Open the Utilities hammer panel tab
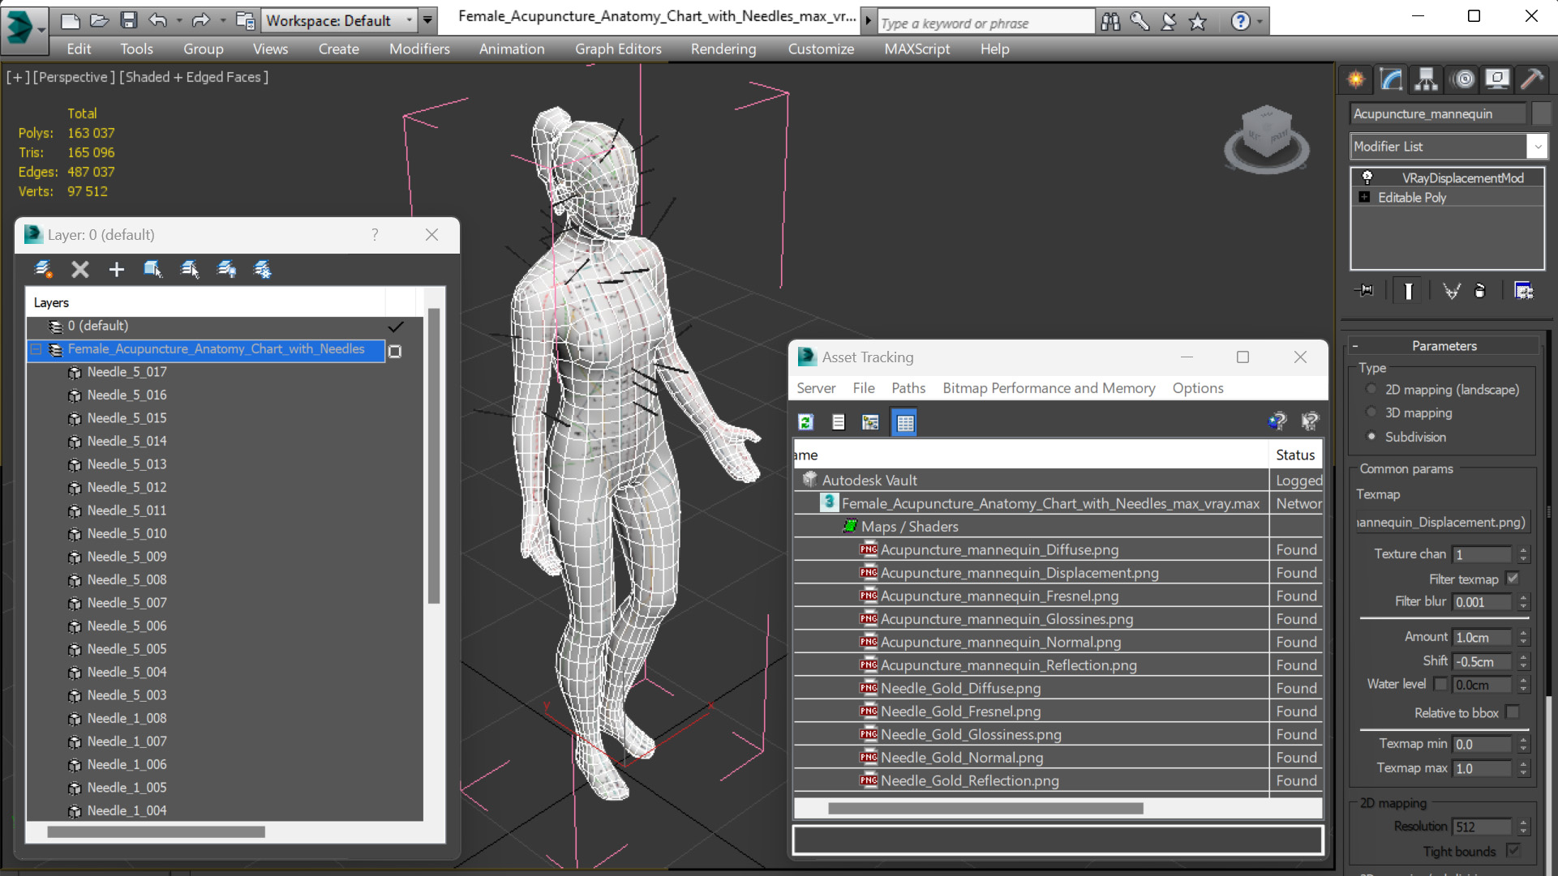Screen dimensions: 1558x876 click(1531, 79)
